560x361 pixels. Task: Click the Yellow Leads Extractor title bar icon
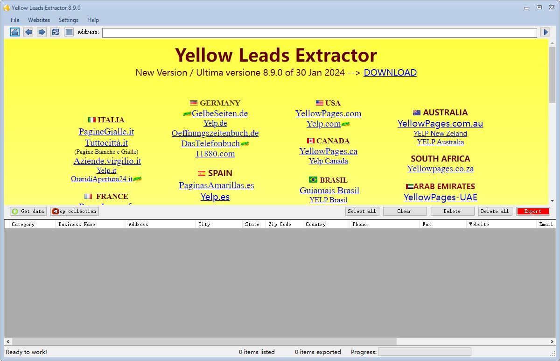point(7,7)
